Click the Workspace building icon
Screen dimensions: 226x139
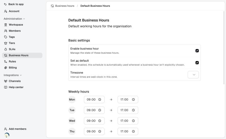pyautogui.click(x=6, y=25)
